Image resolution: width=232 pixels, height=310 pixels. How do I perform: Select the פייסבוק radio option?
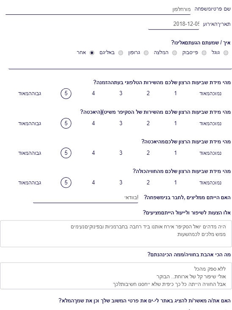click(204, 53)
